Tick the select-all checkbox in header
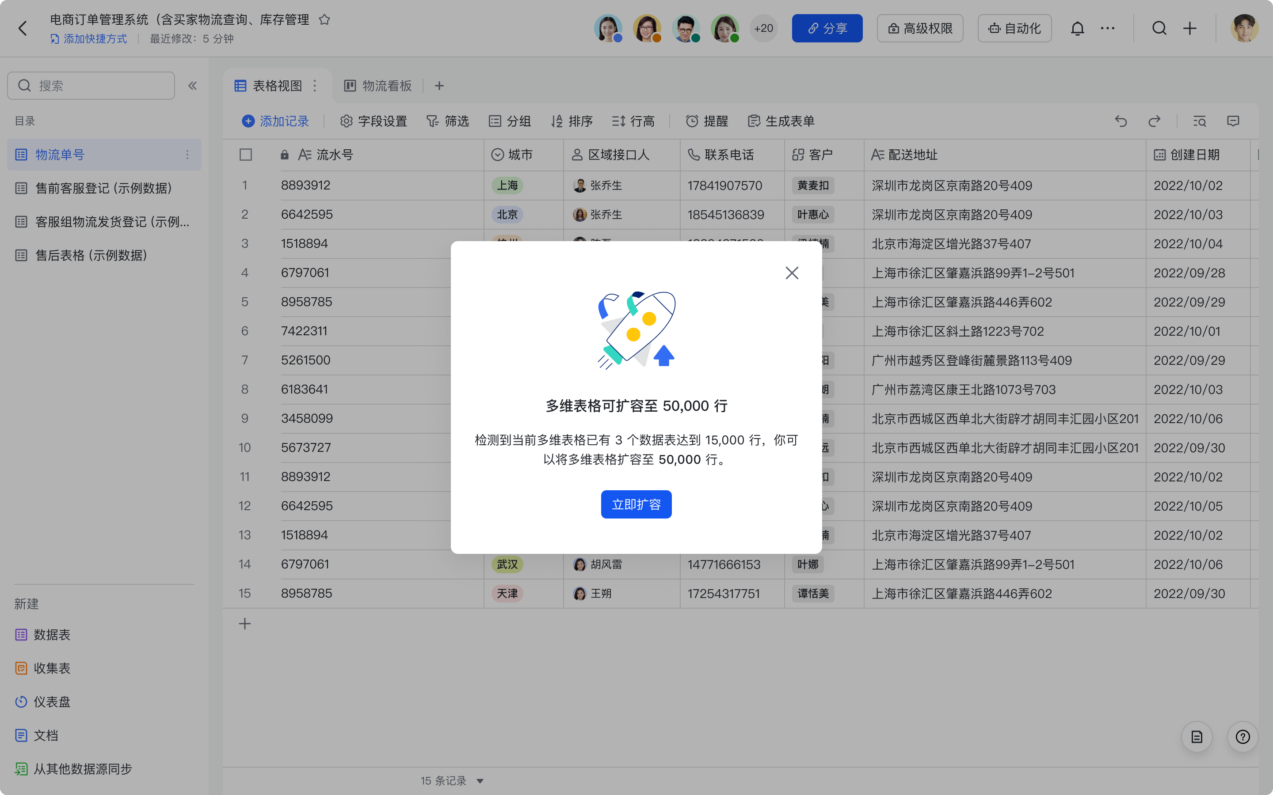This screenshot has width=1273, height=795. coord(245,155)
